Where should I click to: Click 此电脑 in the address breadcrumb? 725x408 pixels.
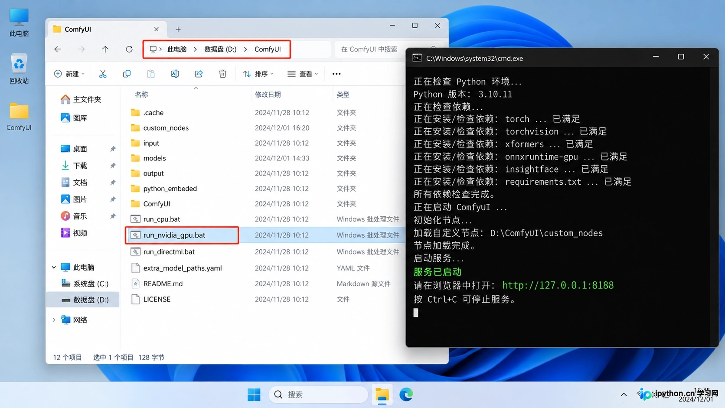(x=177, y=49)
